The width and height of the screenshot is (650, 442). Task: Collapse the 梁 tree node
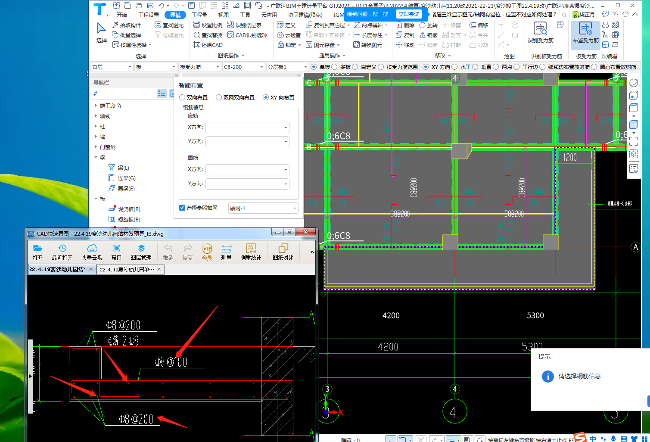pos(96,157)
